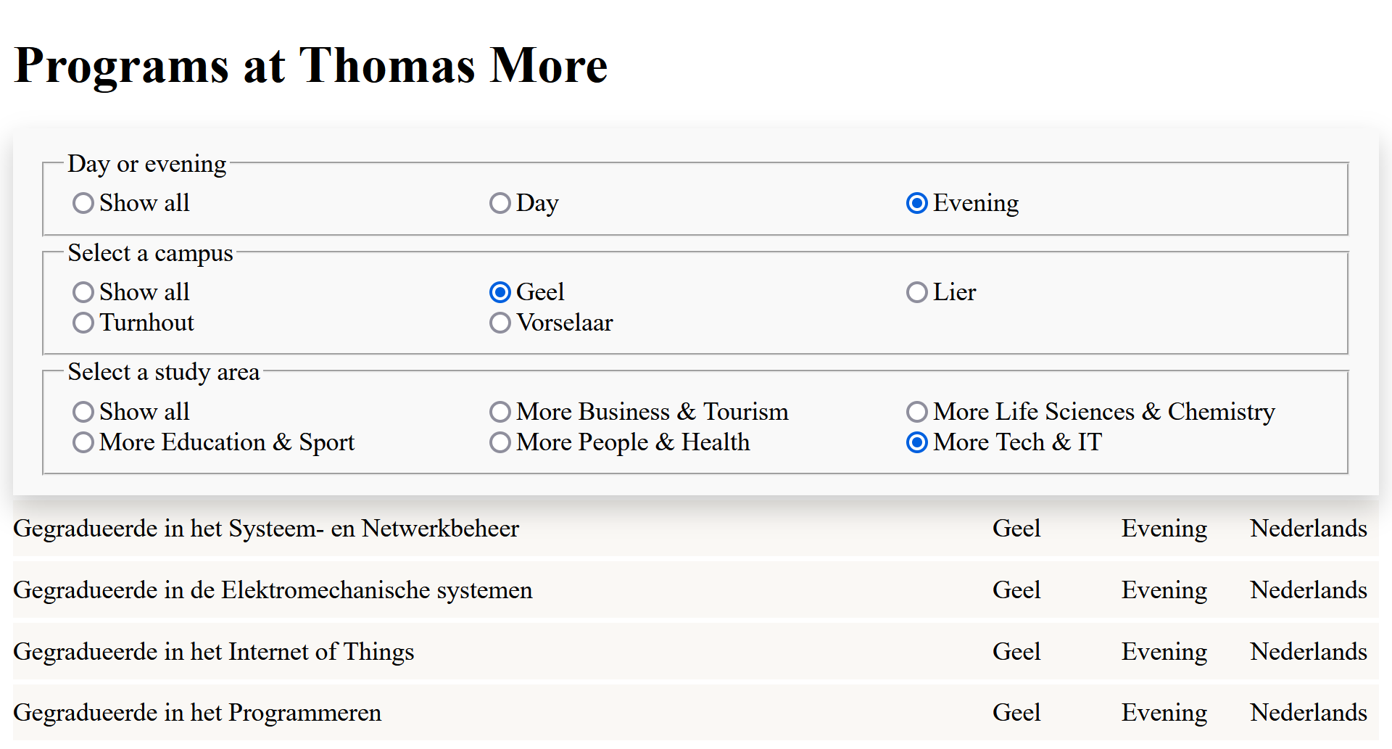This screenshot has width=1392, height=749.
Task: Choose More Education & Sport
Action: [83, 442]
